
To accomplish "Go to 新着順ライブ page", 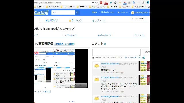I will point(52,21).
